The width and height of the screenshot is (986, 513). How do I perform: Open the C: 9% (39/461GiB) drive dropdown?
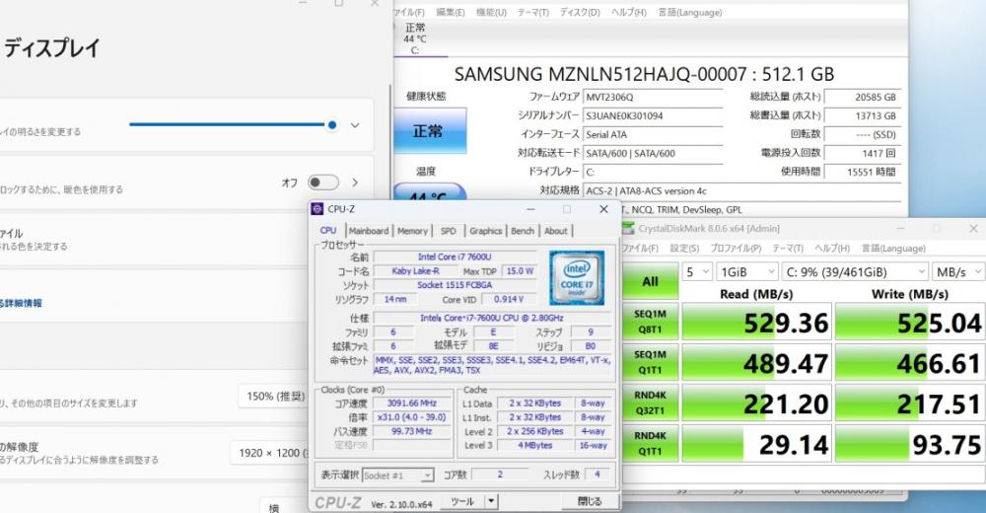pos(855,272)
